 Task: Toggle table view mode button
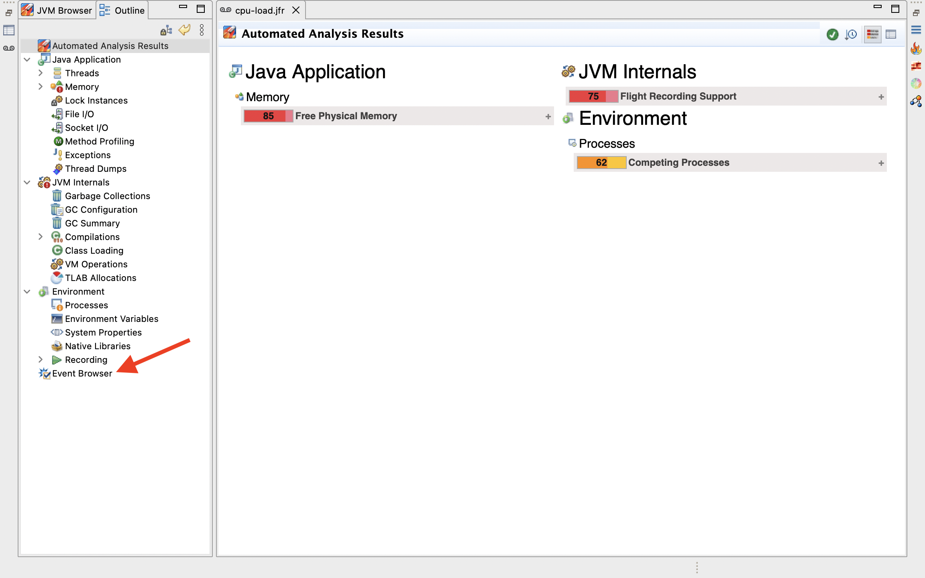(x=891, y=35)
